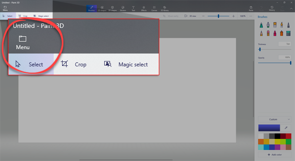The width and height of the screenshot is (295, 161).
Task: Click the Opacity slider handle
Action: coord(291,63)
